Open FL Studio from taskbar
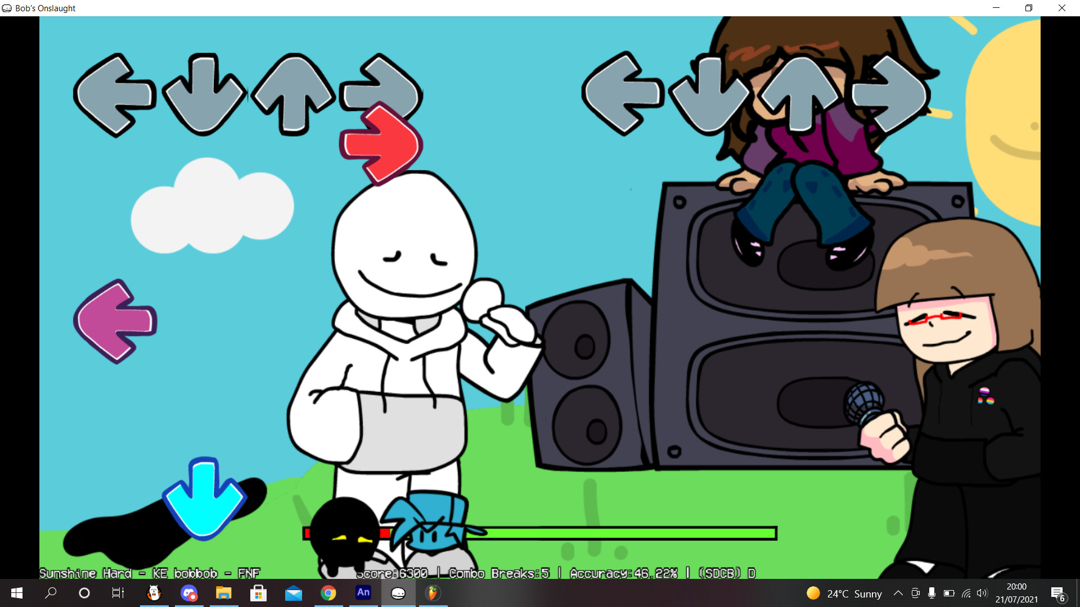Viewport: 1080px width, 607px height. pyautogui.click(x=433, y=592)
